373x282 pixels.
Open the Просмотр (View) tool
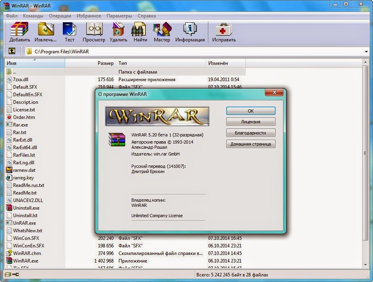pyautogui.click(x=94, y=29)
